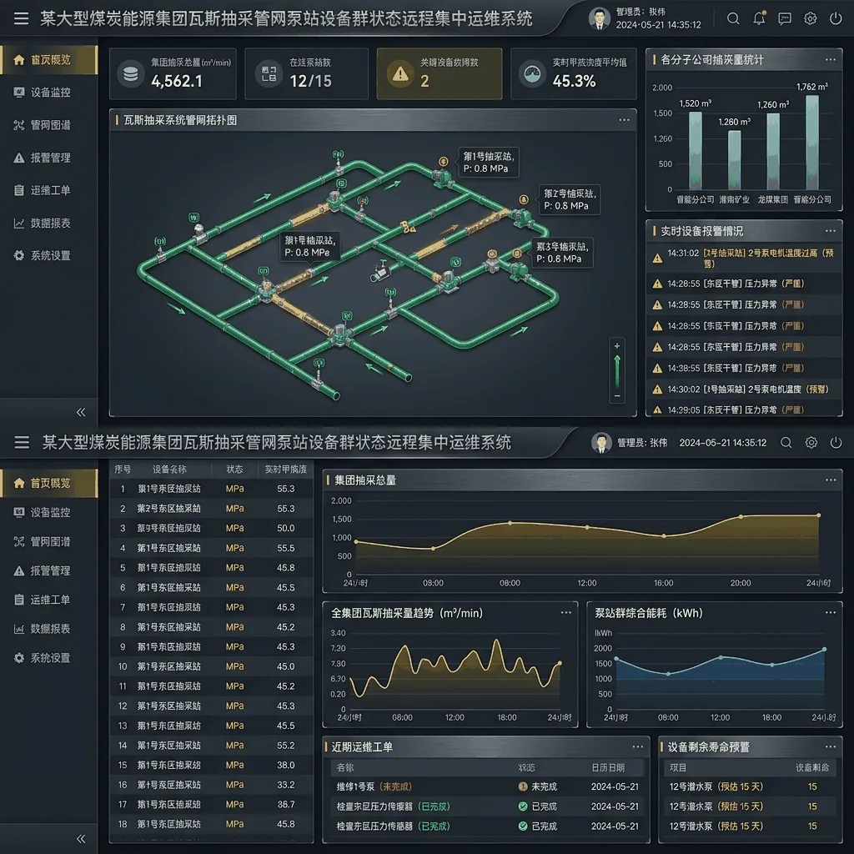Select table row 3 with methane value 50.0
This screenshot has height=854, width=854.
pyautogui.click(x=211, y=528)
